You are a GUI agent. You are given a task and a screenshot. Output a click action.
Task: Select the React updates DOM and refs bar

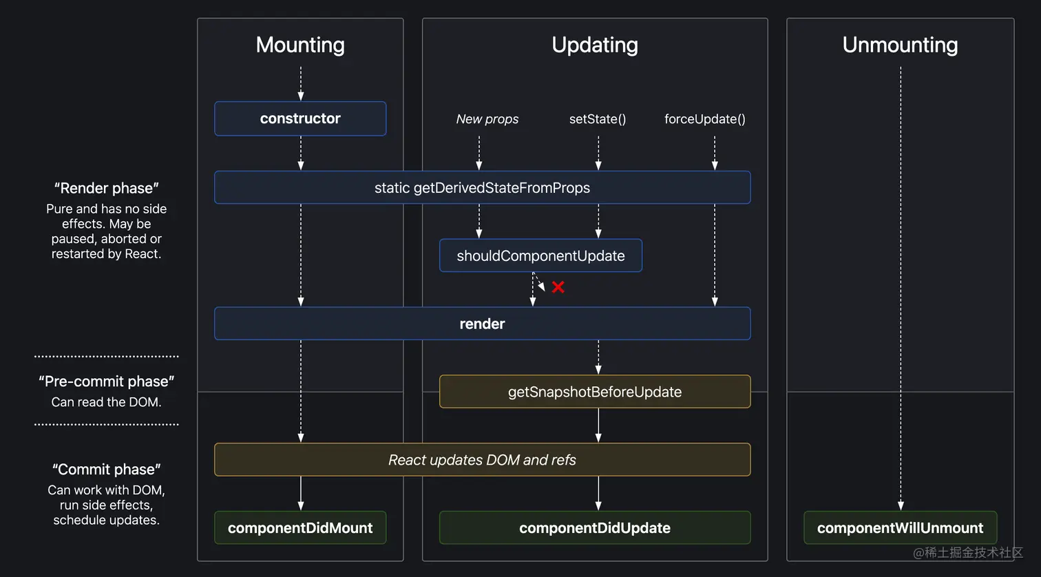(482, 460)
